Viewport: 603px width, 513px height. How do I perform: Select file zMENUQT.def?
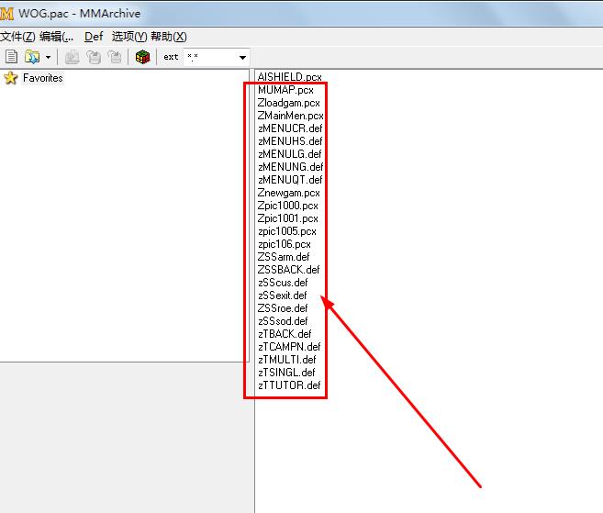[x=290, y=180]
